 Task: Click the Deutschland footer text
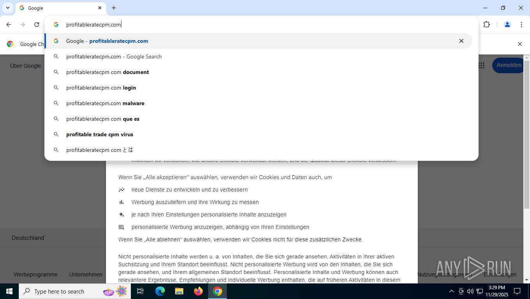28,238
